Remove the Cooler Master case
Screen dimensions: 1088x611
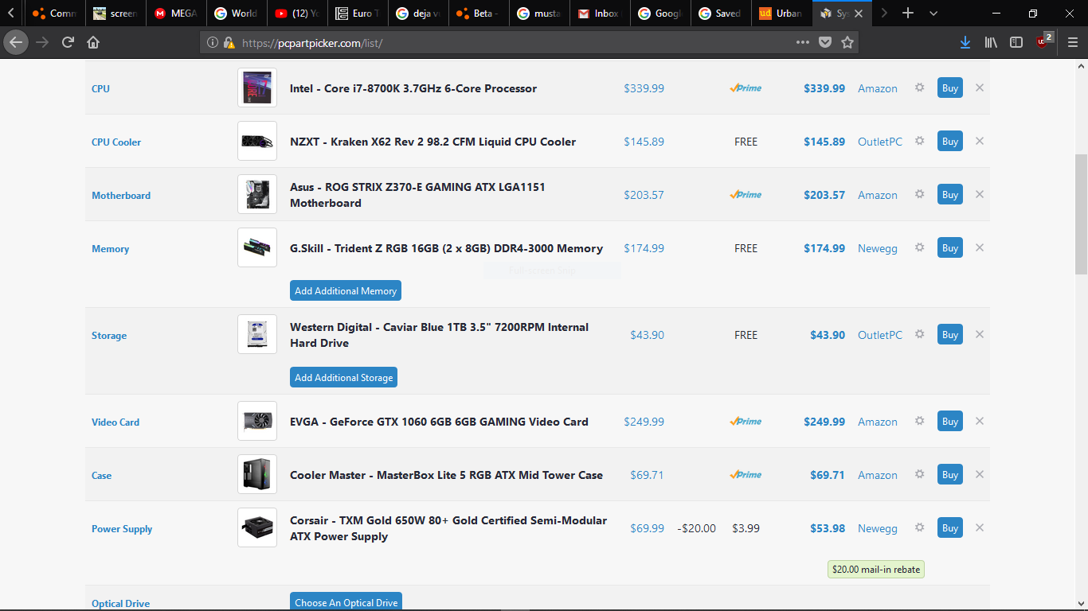(x=980, y=474)
